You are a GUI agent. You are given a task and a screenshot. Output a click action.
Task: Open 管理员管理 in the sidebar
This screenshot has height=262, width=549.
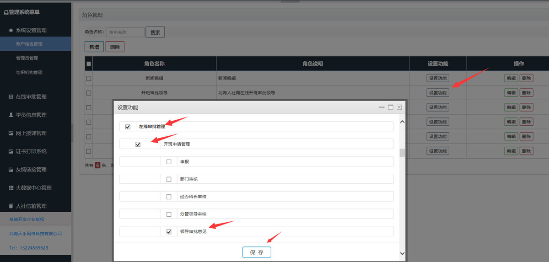[x=27, y=58]
